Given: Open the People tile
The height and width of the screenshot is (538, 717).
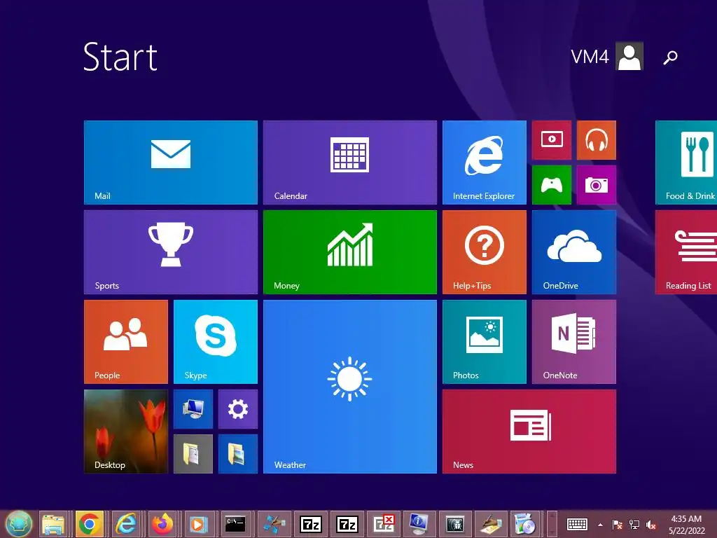Looking at the screenshot, I should [126, 342].
